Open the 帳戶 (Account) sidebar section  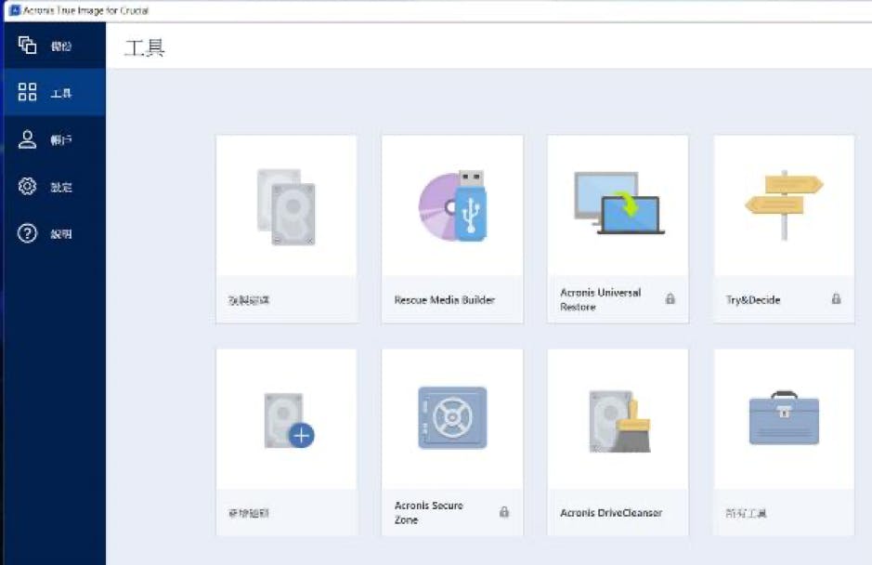[53, 139]
